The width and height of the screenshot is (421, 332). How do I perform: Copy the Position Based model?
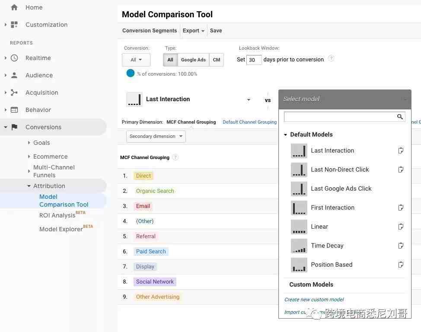[x=401, y=265]
